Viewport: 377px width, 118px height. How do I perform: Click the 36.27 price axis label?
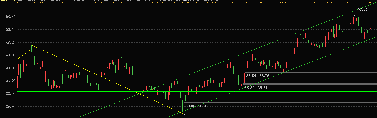click(10, 81)
